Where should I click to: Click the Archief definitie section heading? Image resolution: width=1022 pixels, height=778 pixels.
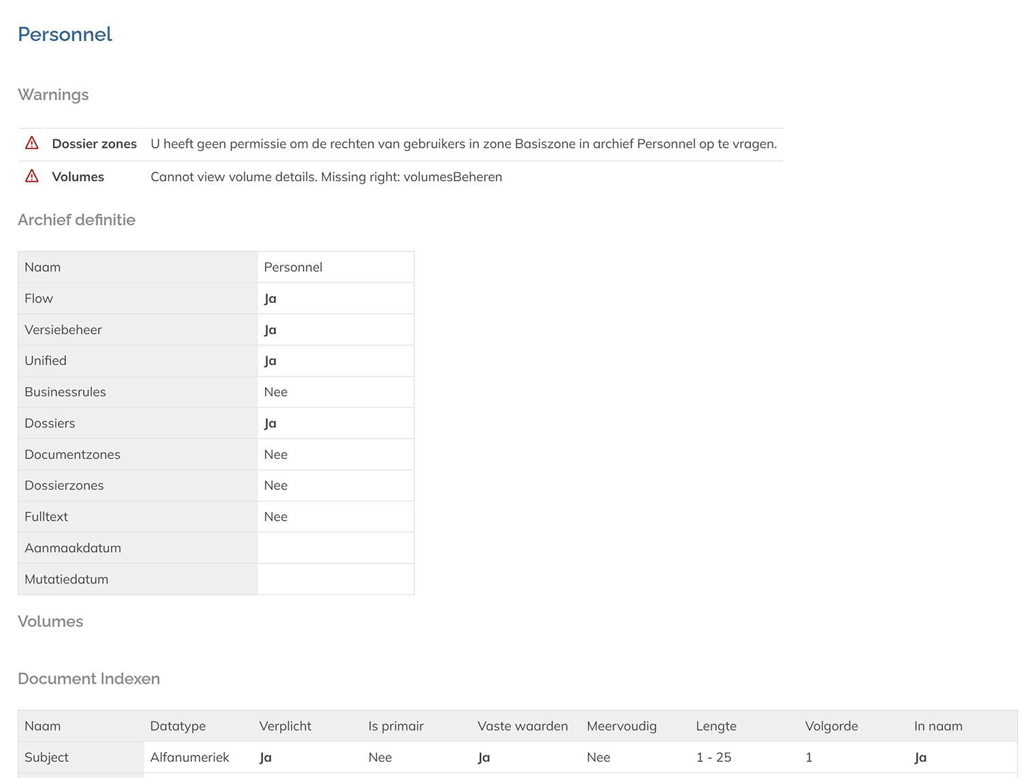click(x=76, y=220)
